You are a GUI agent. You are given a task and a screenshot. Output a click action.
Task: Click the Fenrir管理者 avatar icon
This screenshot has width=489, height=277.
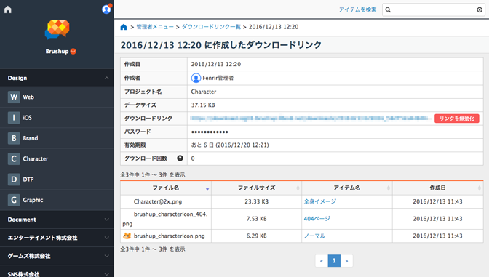pos(196,78)
